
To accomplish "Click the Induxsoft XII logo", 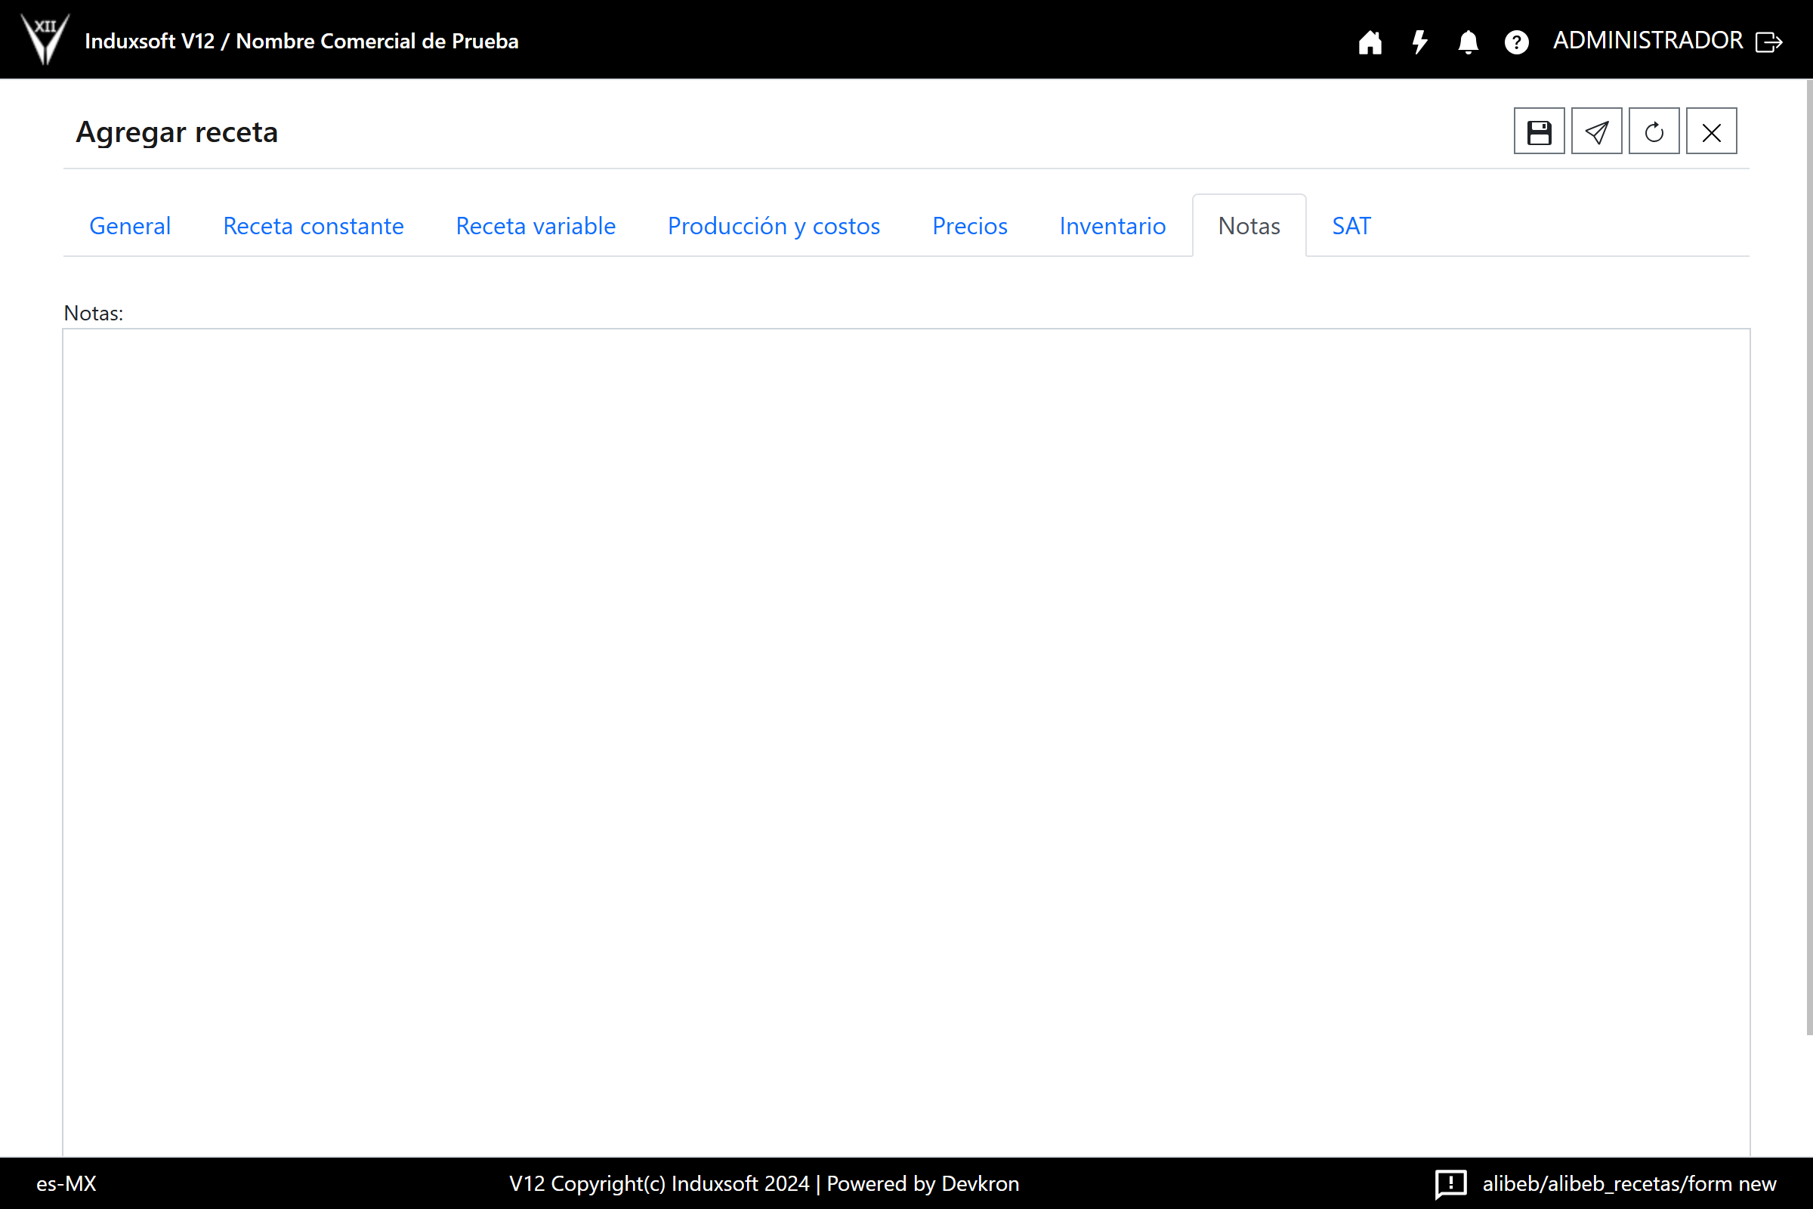I will point(45,39).
